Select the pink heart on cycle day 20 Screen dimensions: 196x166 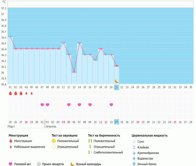pos(111,105)
